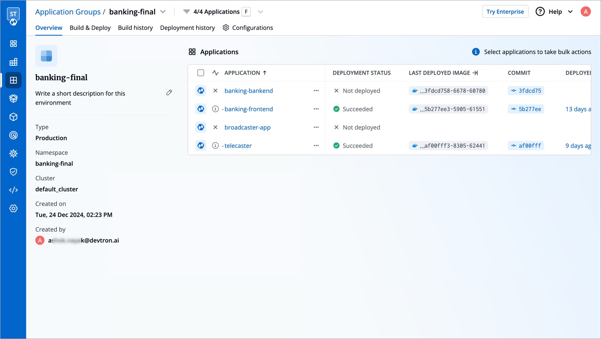Click the info icon beside banking-frontend
601x339 pixels.
pyautogui.click(x=215, y=109)
